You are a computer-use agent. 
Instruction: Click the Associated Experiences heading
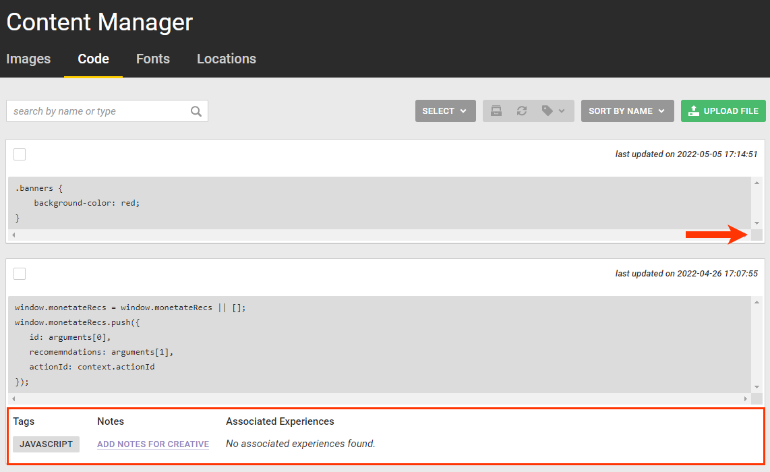click(x=280, y=421)
